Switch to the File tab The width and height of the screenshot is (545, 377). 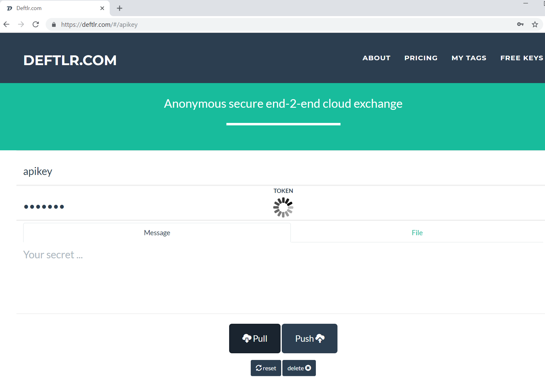coord(417,233)
